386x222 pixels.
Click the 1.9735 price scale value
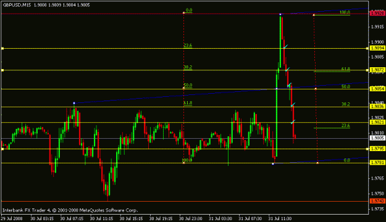coord(377,208)
